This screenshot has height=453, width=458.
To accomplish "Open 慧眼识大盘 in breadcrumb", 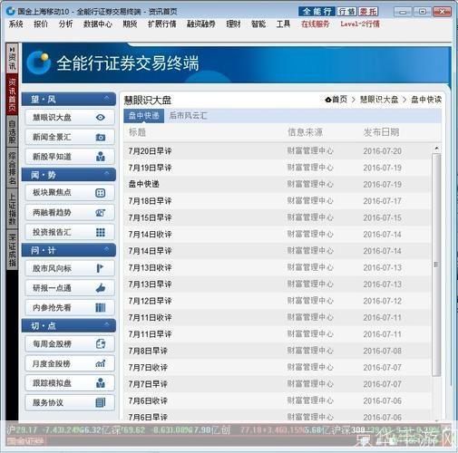I will (x=379, y=100).
